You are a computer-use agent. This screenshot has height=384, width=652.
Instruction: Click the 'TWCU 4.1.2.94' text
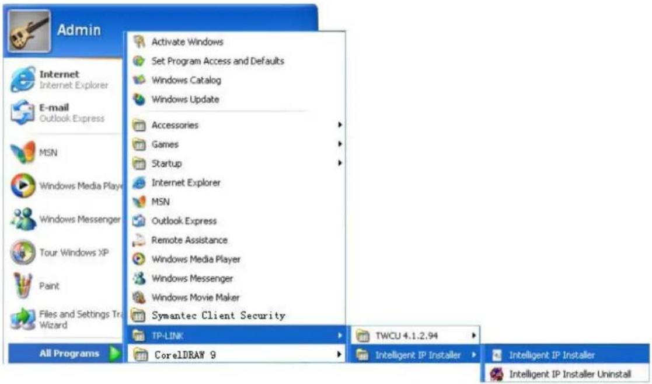click(x=407, y=335)
